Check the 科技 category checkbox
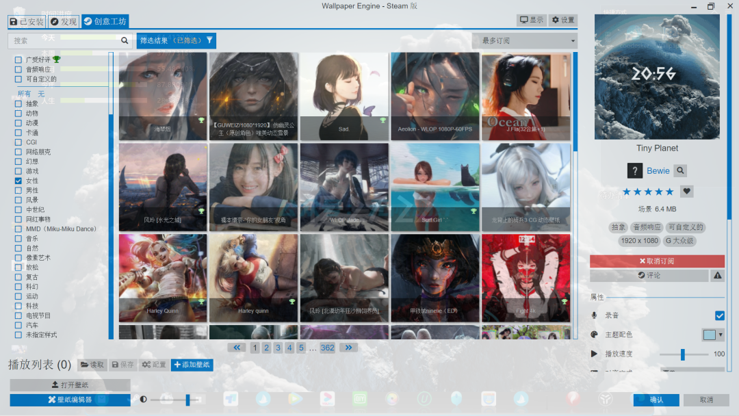The width and height of the screenshot is (739, 416). (x=18, y=307)
